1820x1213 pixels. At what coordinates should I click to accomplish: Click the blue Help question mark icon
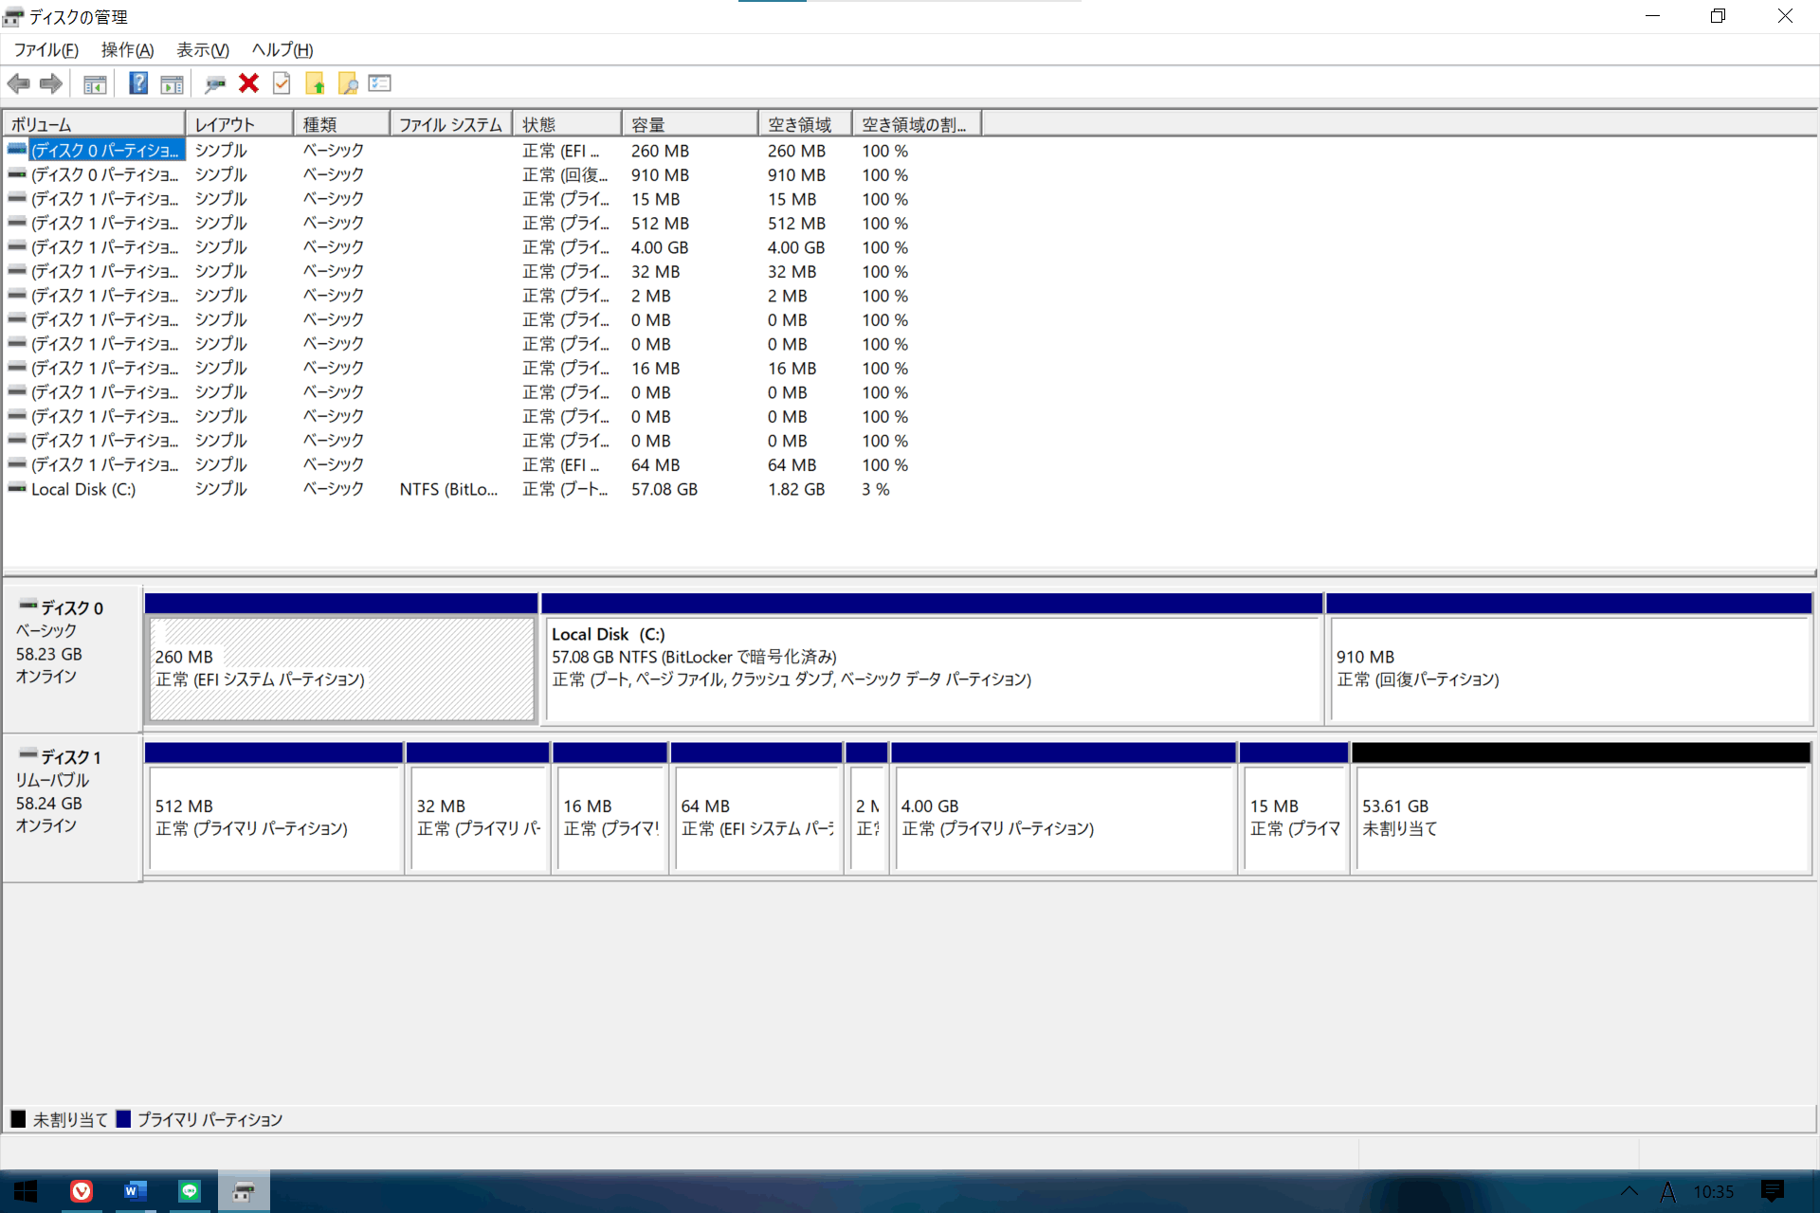click(138, 83)
